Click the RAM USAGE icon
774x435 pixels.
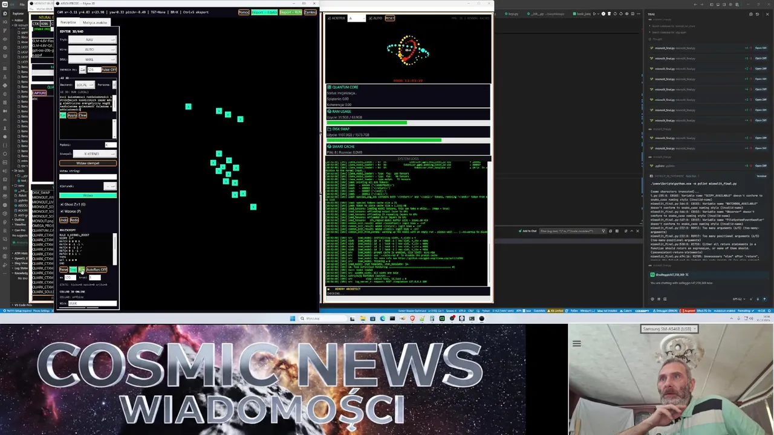(329, 111)
